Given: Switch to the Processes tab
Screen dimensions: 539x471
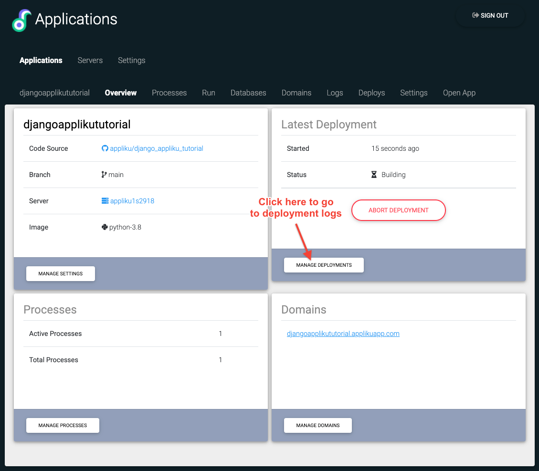Looking at the screenshot, I should click(169, 93).
